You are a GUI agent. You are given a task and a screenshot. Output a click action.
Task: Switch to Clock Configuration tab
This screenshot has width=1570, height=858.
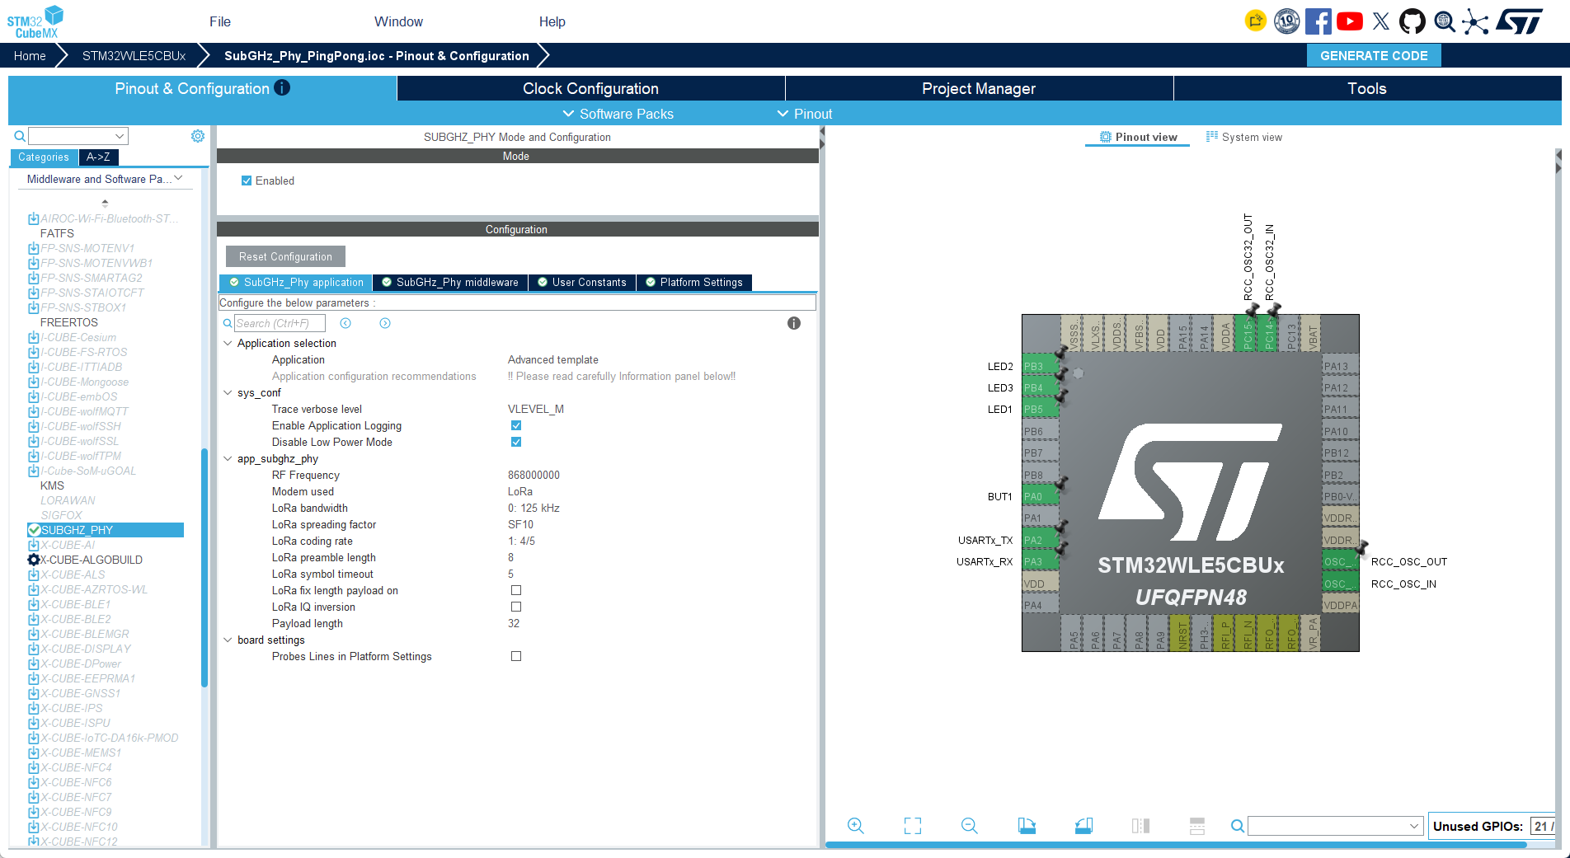pyautogui.click(x=590, y=88)
